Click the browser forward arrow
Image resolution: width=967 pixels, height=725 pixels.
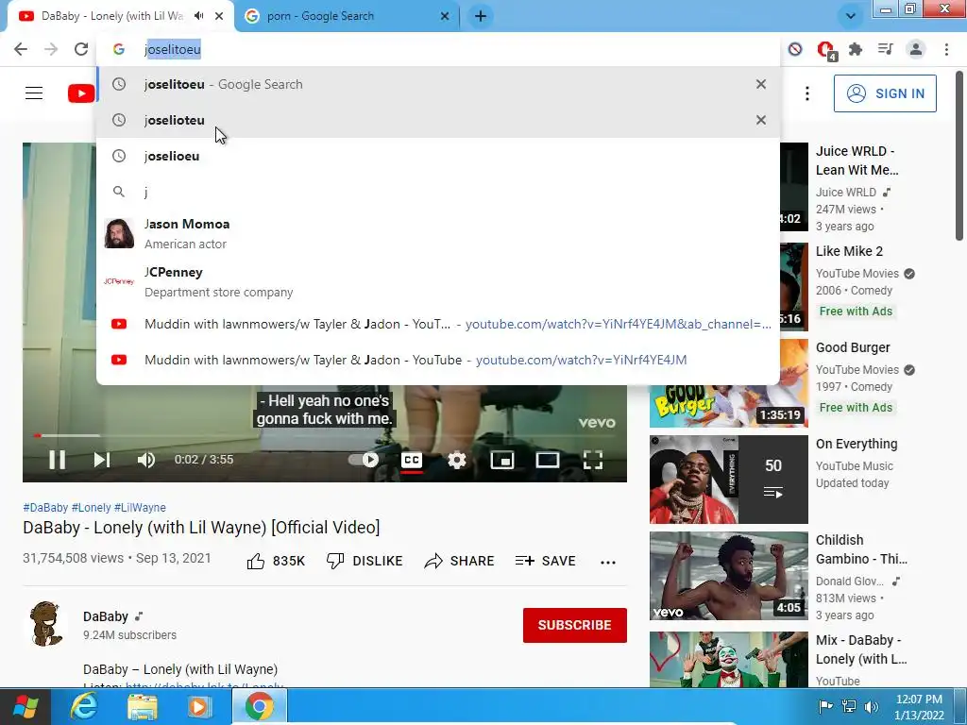(51, 49)
